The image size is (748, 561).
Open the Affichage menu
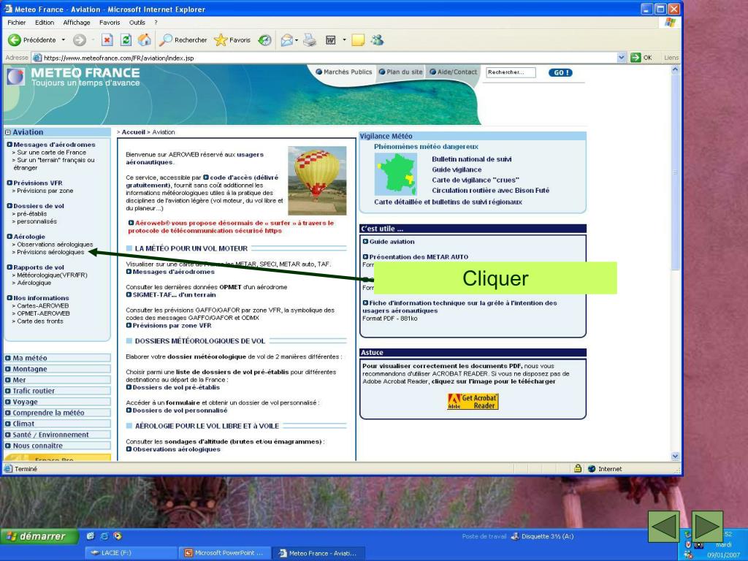tap(76, 23)
